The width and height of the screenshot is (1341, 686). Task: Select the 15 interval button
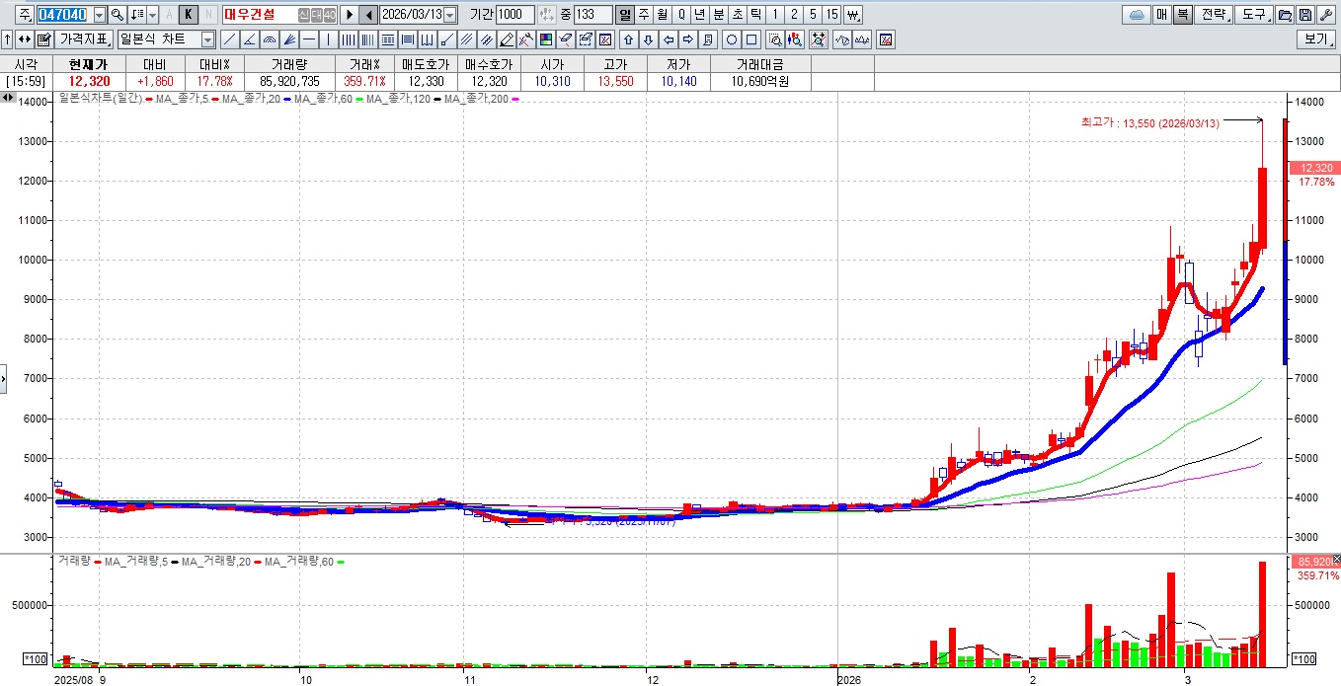831,15
